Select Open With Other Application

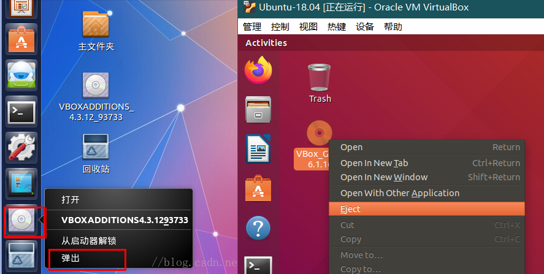(427, 193)
